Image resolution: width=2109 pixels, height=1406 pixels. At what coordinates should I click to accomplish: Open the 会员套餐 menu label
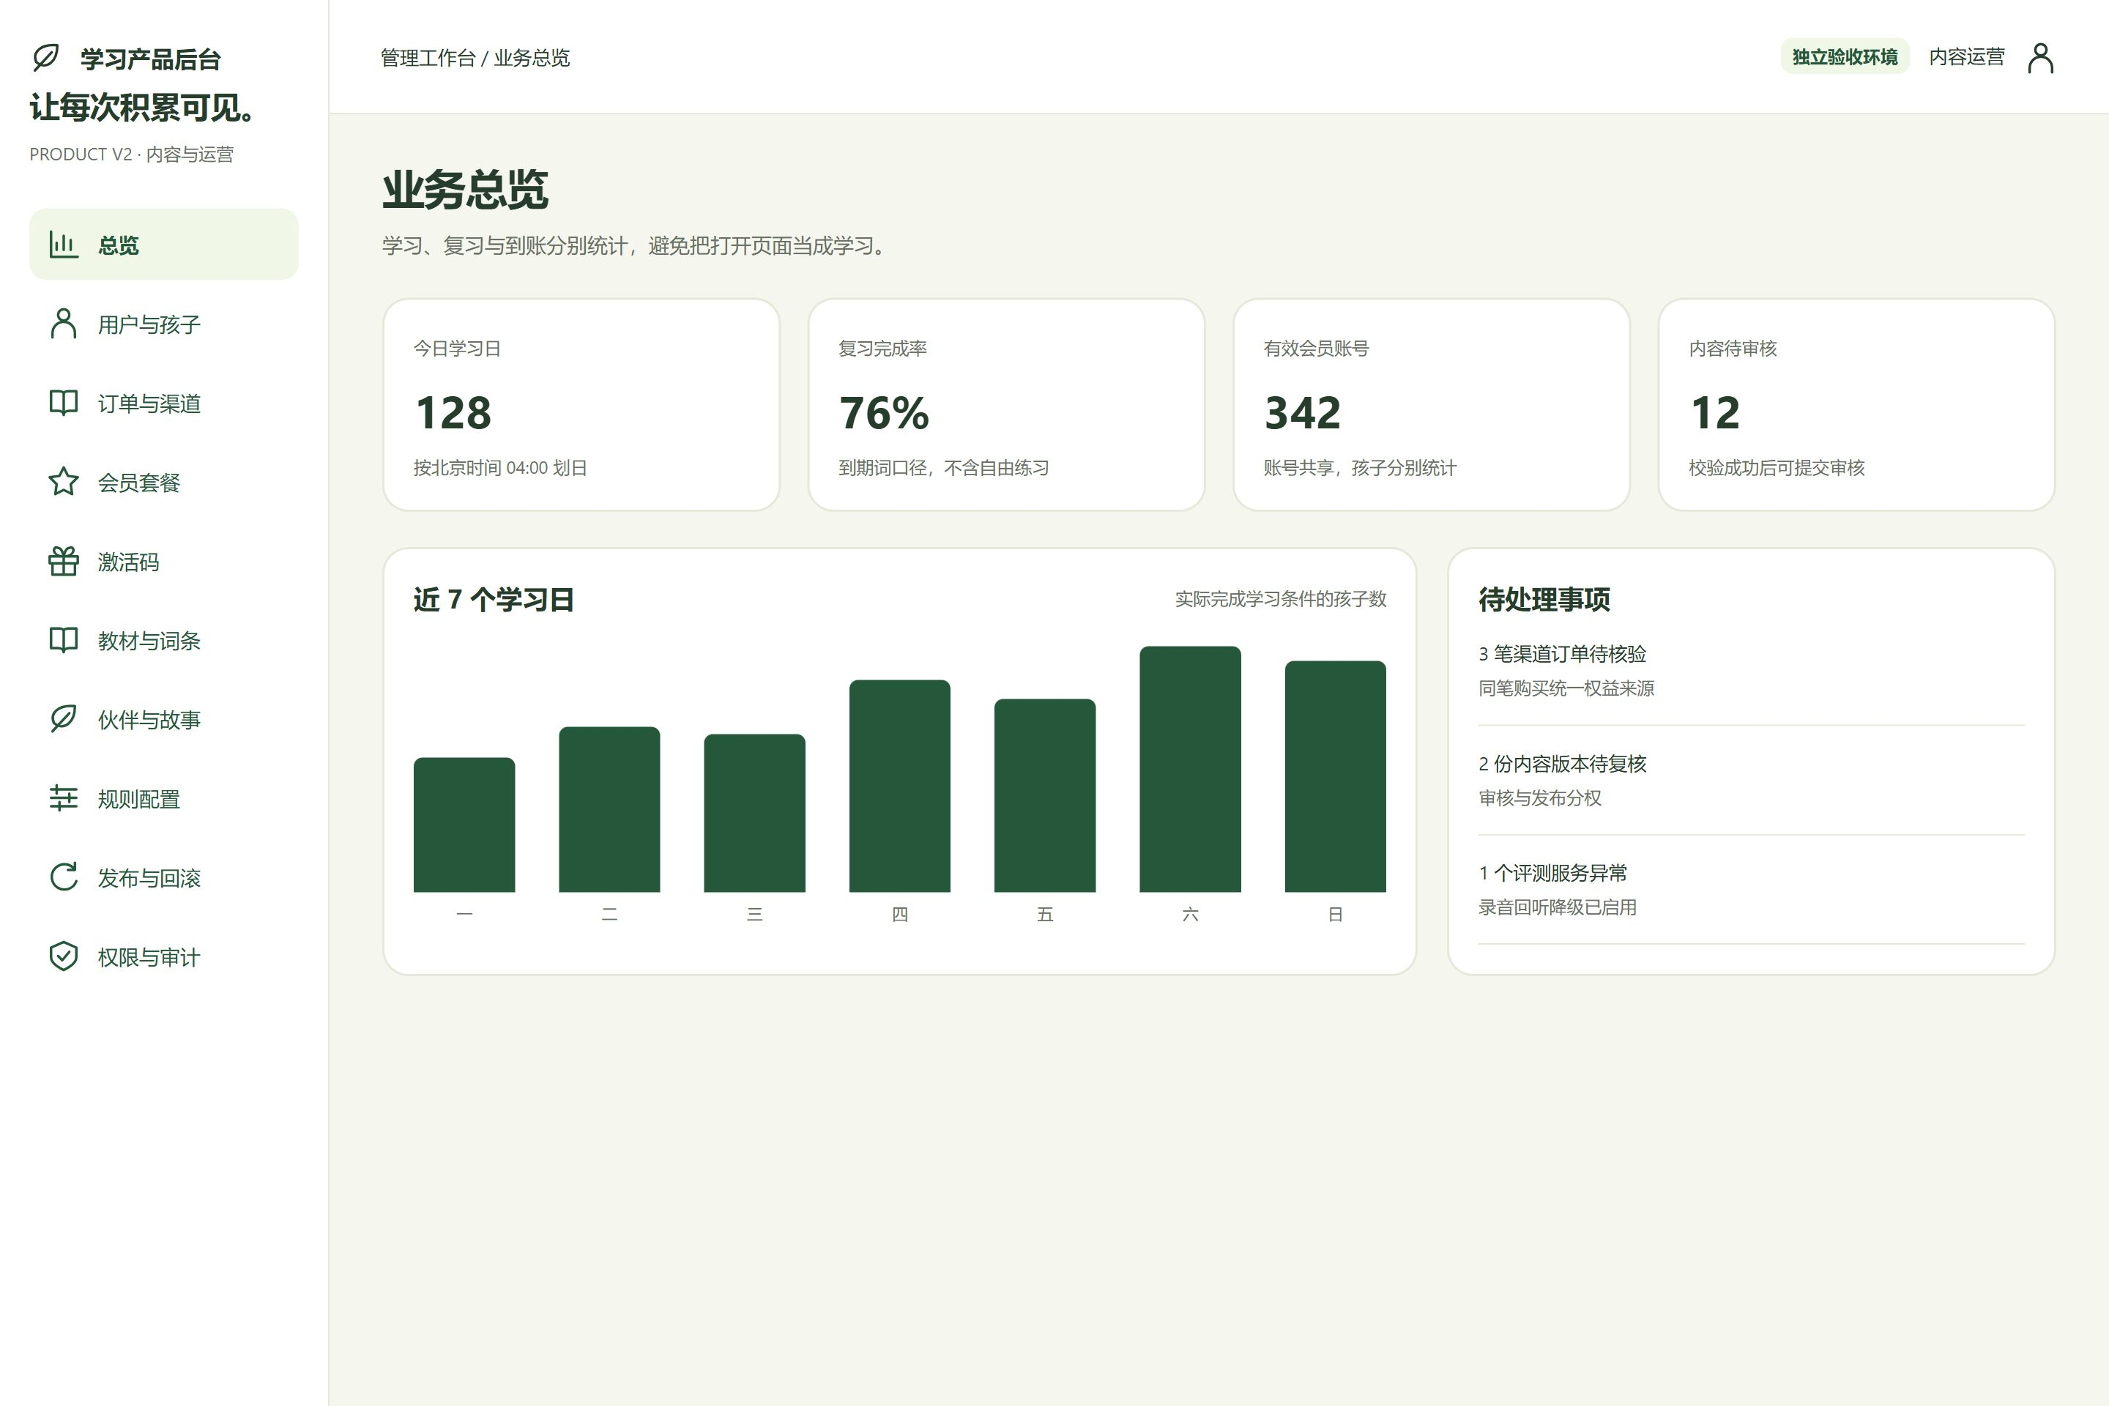tap(139, 483)
